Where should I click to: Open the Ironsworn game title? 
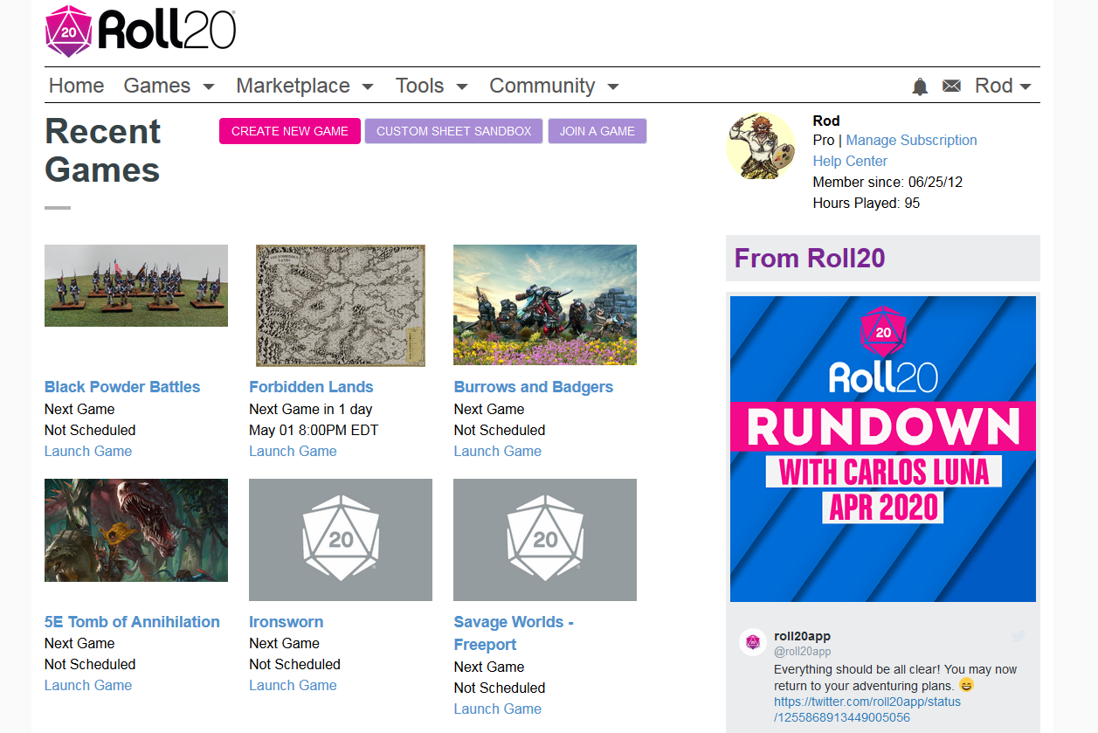(287, 622)
